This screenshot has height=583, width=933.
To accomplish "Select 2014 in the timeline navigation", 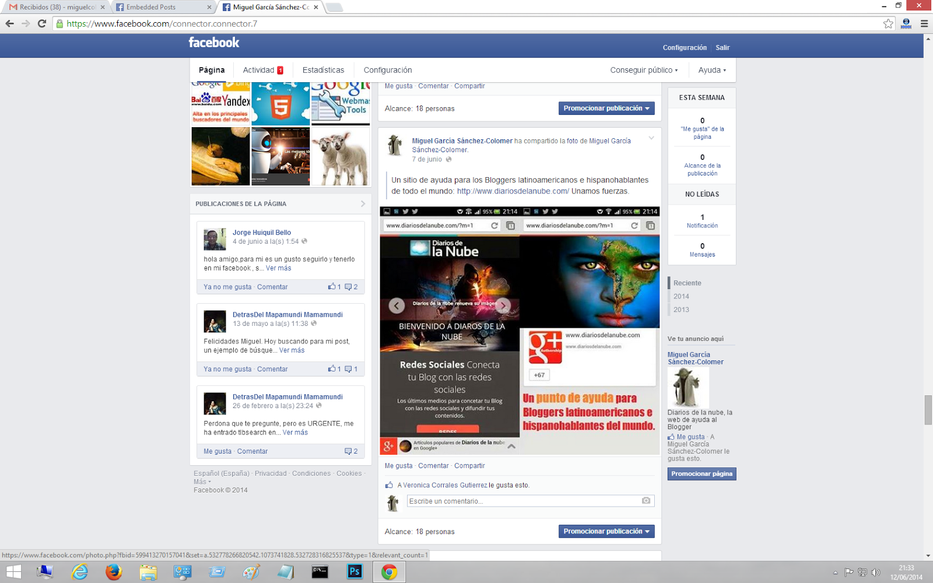I will click(681, 296).
